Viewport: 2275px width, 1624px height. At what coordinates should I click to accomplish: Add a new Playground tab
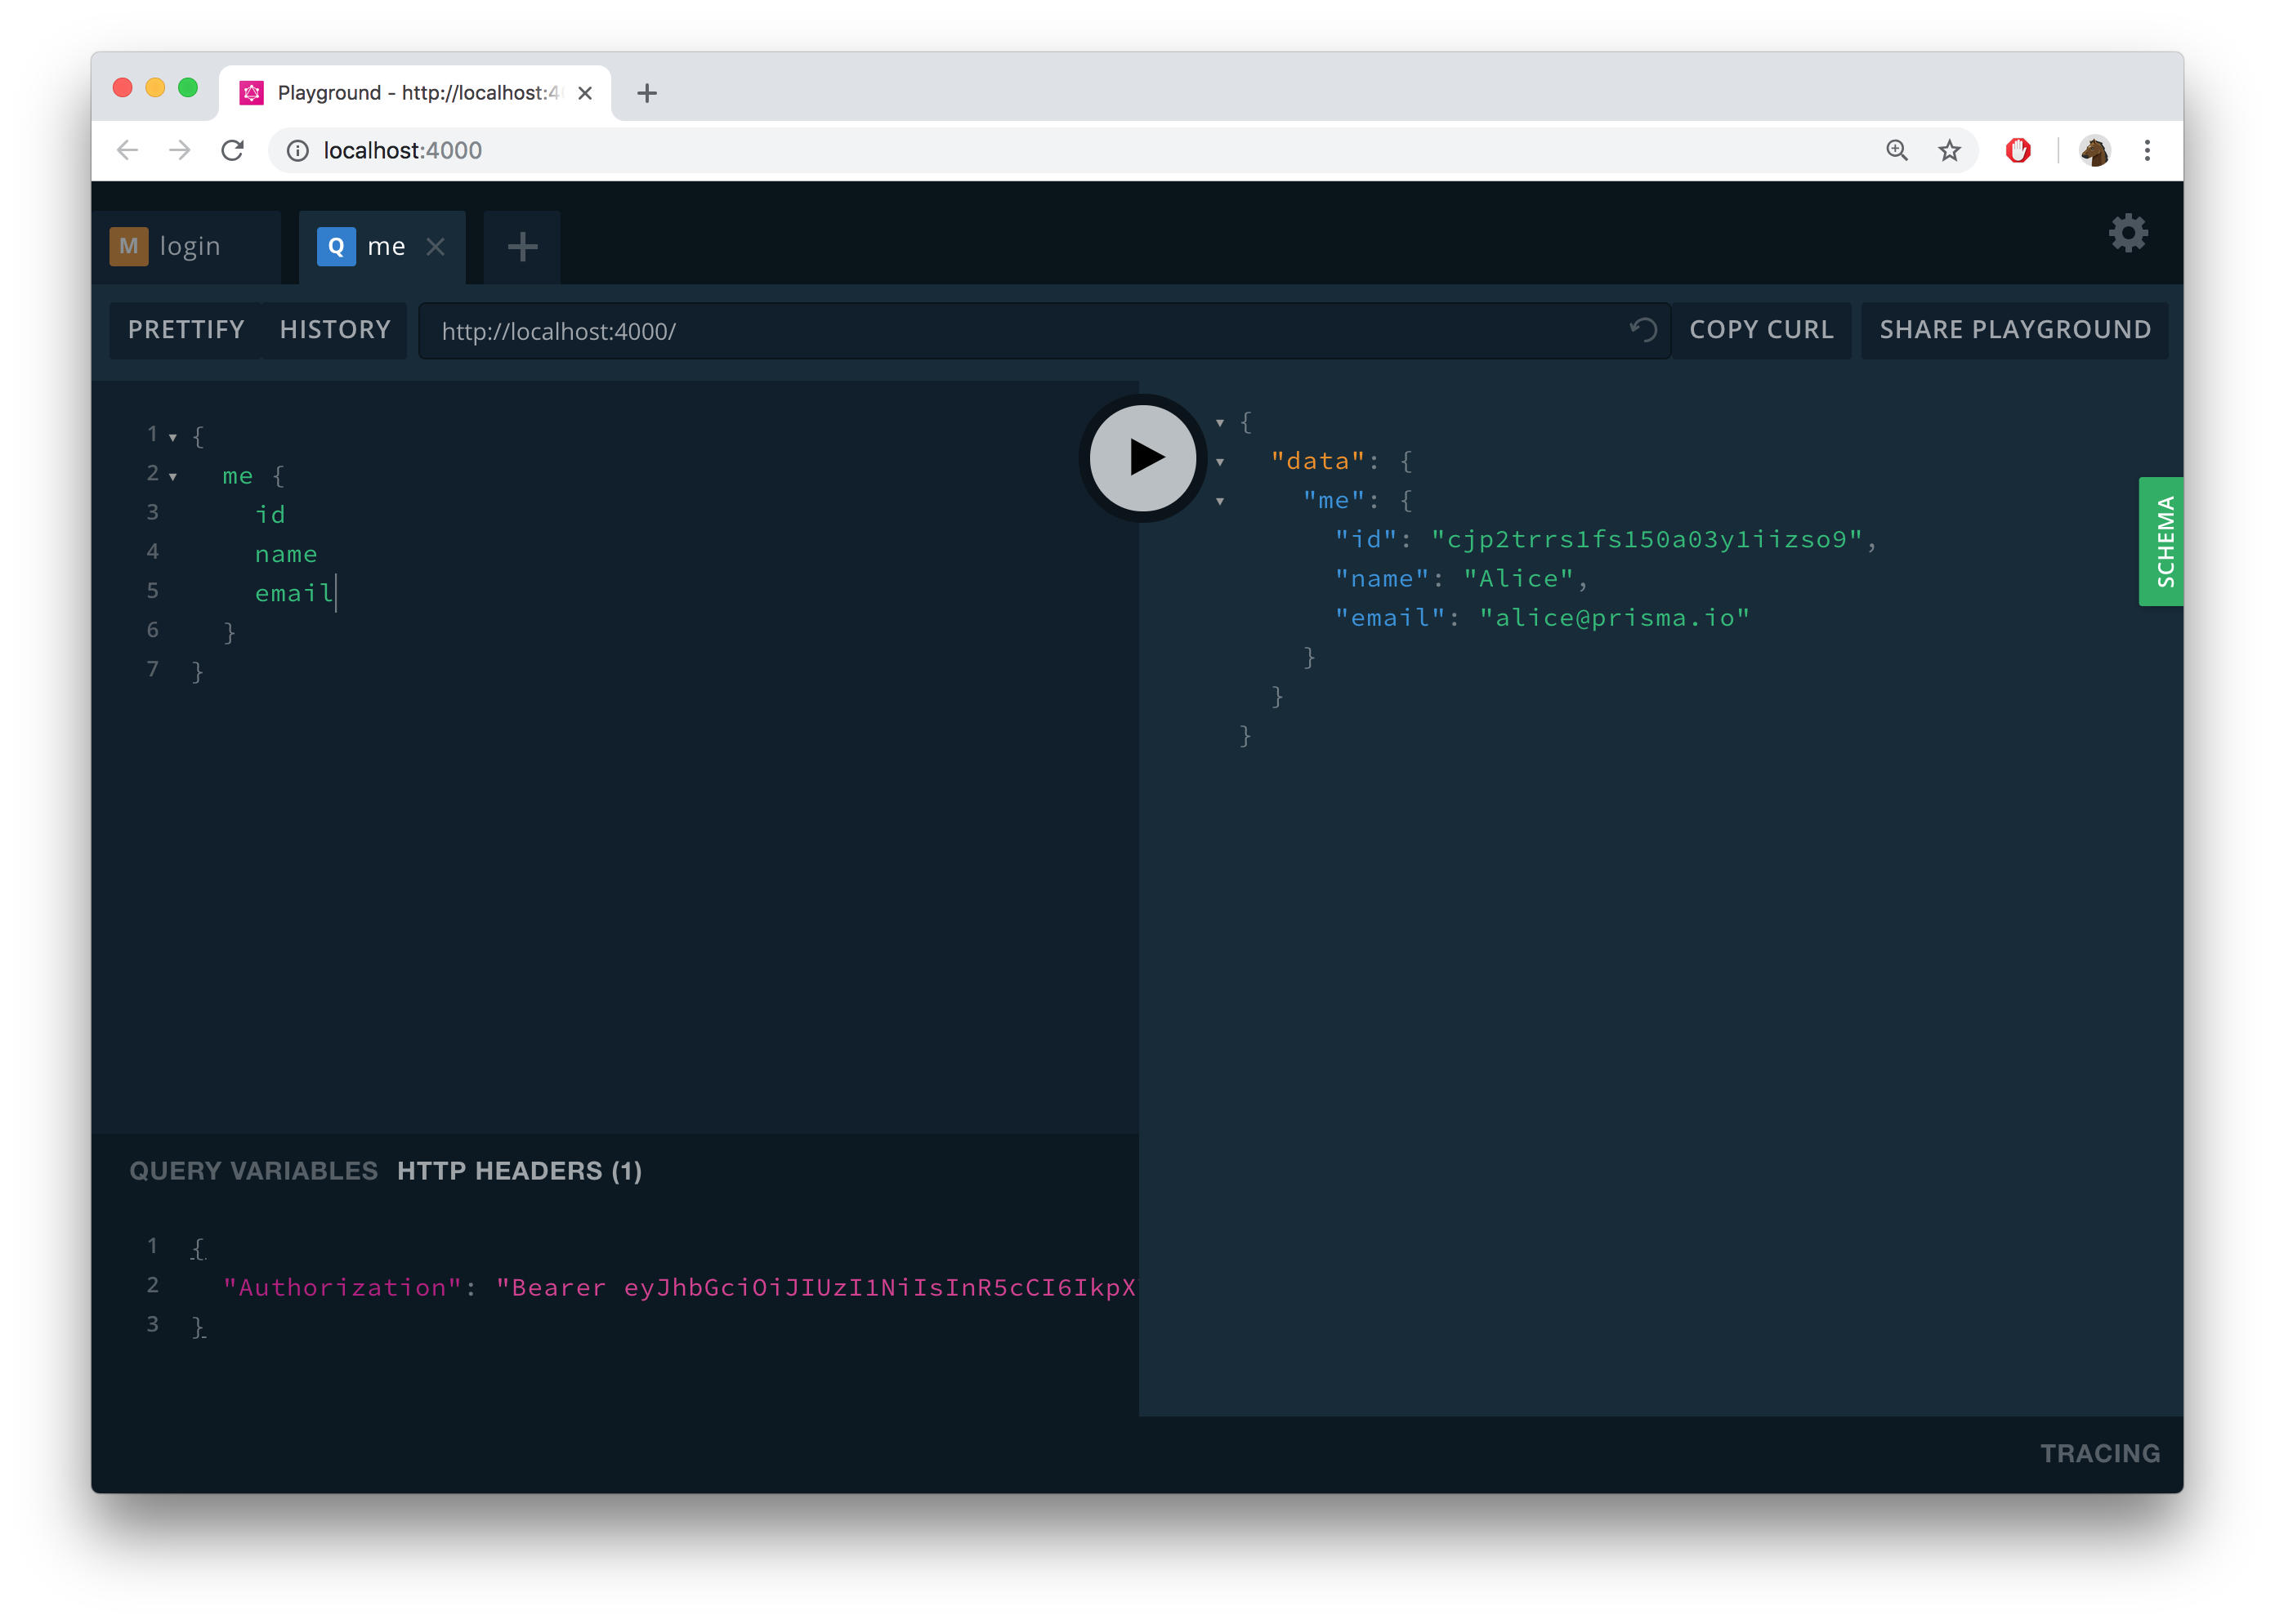[522, 246]
